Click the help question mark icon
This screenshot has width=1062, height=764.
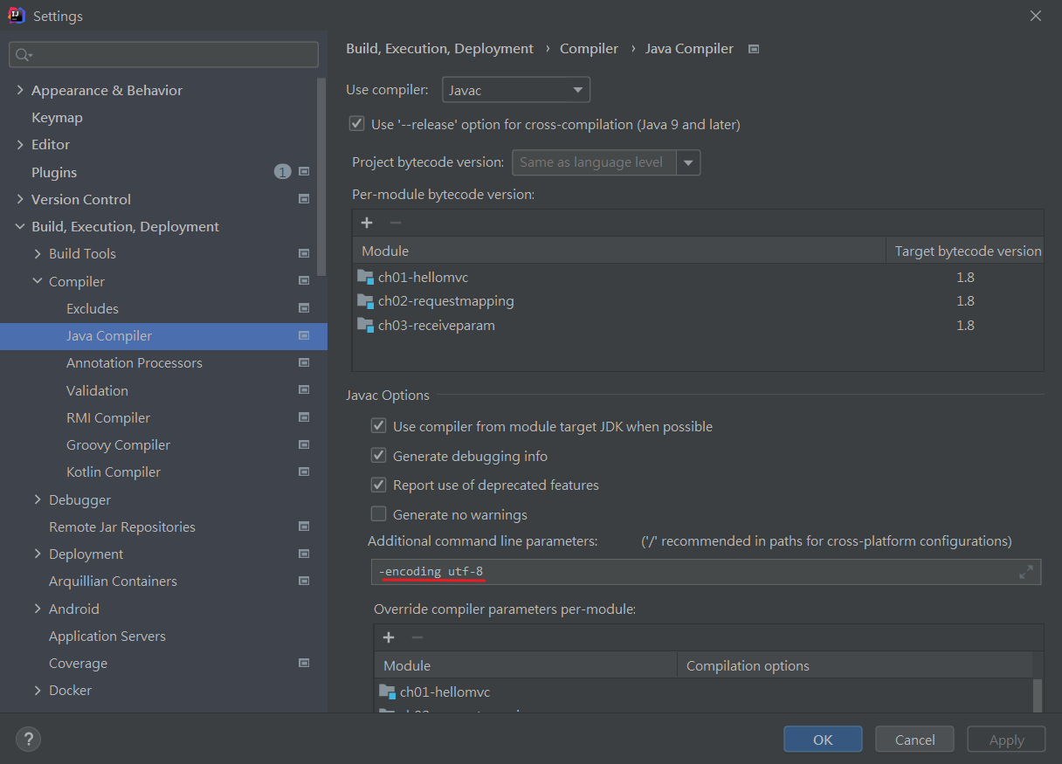coord(28,740)
